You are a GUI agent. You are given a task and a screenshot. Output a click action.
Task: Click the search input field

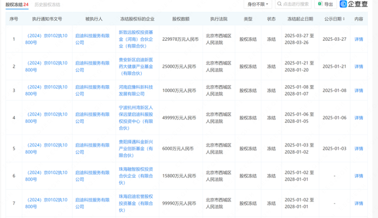294,4
